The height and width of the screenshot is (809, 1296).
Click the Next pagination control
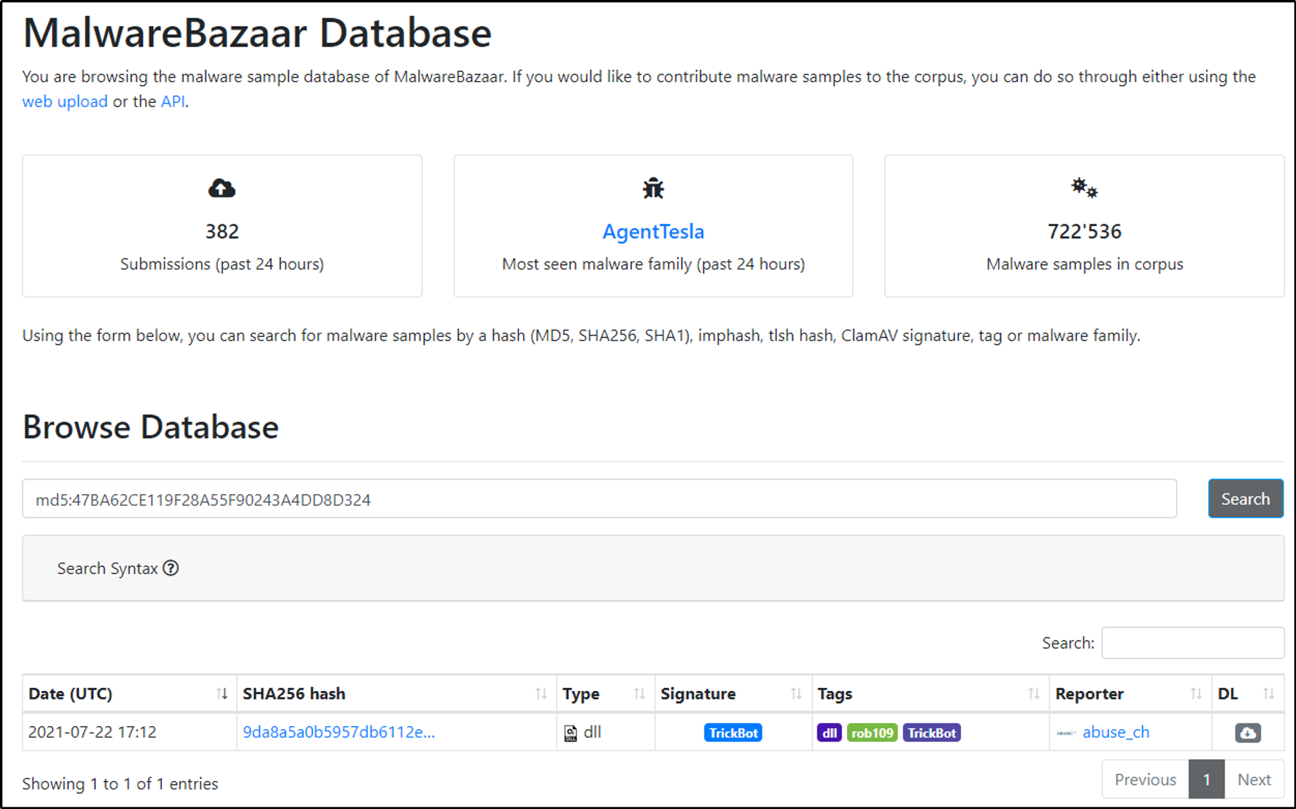(x=1254, y=779)
